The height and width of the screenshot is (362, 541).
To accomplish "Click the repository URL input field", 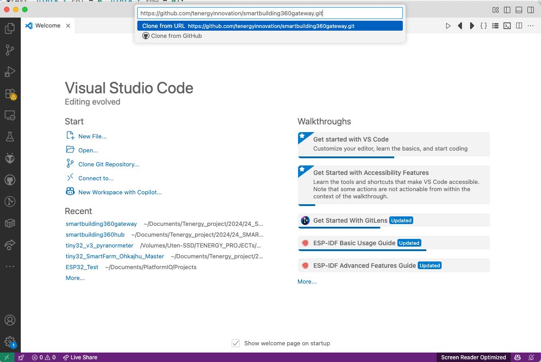I will 270,13.
